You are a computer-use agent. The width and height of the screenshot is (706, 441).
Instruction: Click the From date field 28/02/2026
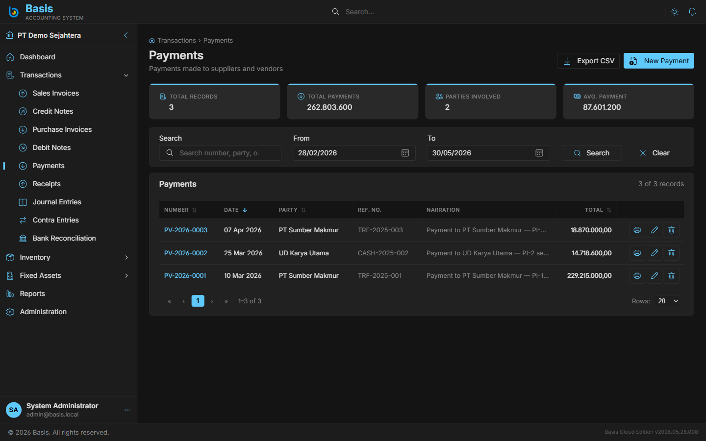tap(354, 153)
